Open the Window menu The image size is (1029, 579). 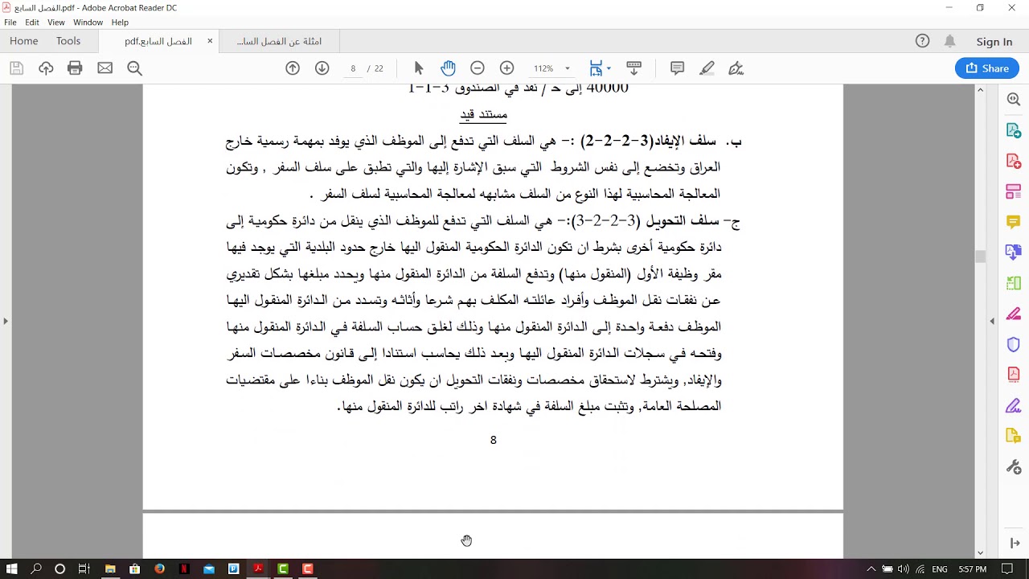[x=88, y=23]
